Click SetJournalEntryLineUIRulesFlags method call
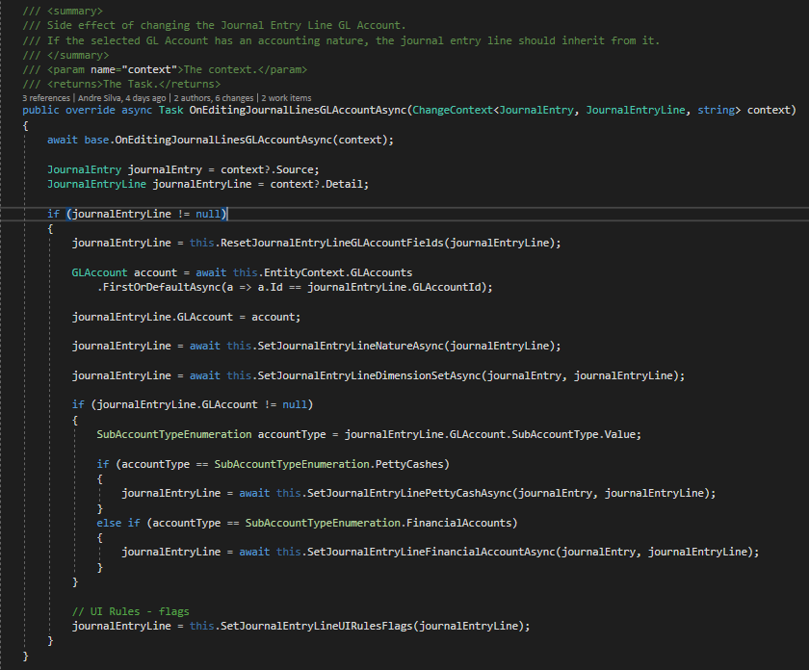The height and width of the screenshot is (670, 809). (316, 626)
